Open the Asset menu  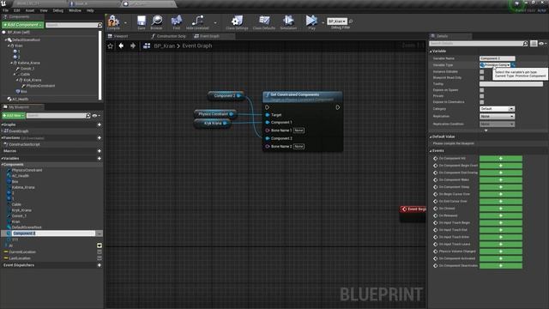pyautogui.click(x=30, y=10)
